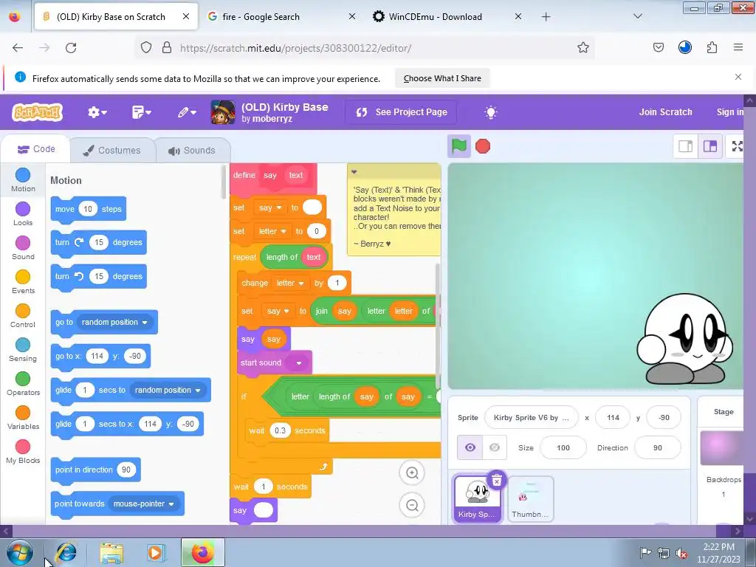Select the Operators block category
756x567 pixels.
pos(23,384)
